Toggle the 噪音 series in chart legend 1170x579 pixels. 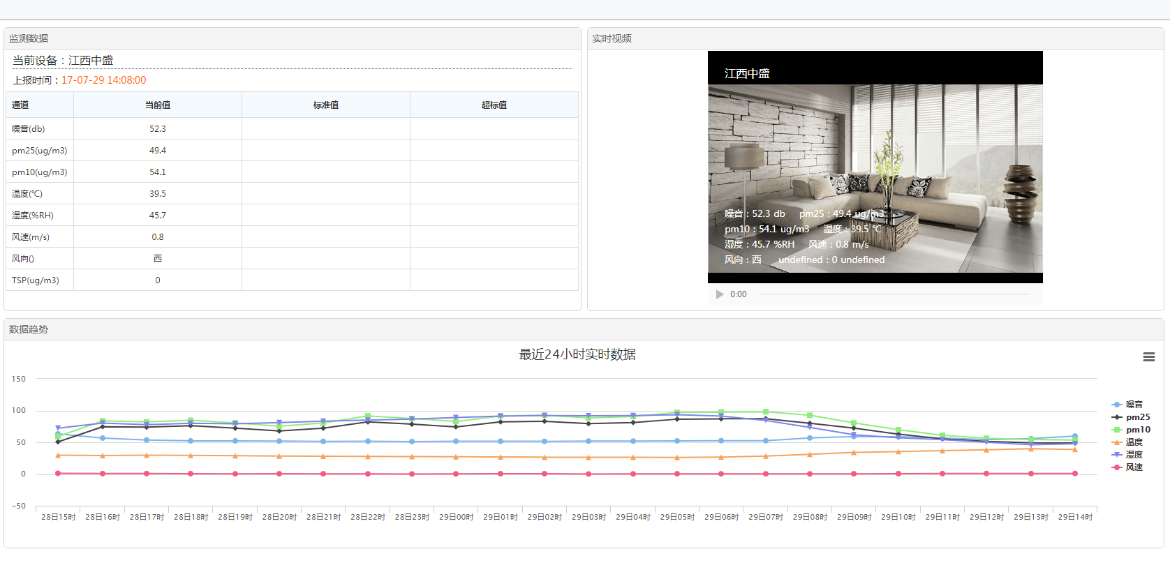pos(1134,405)
